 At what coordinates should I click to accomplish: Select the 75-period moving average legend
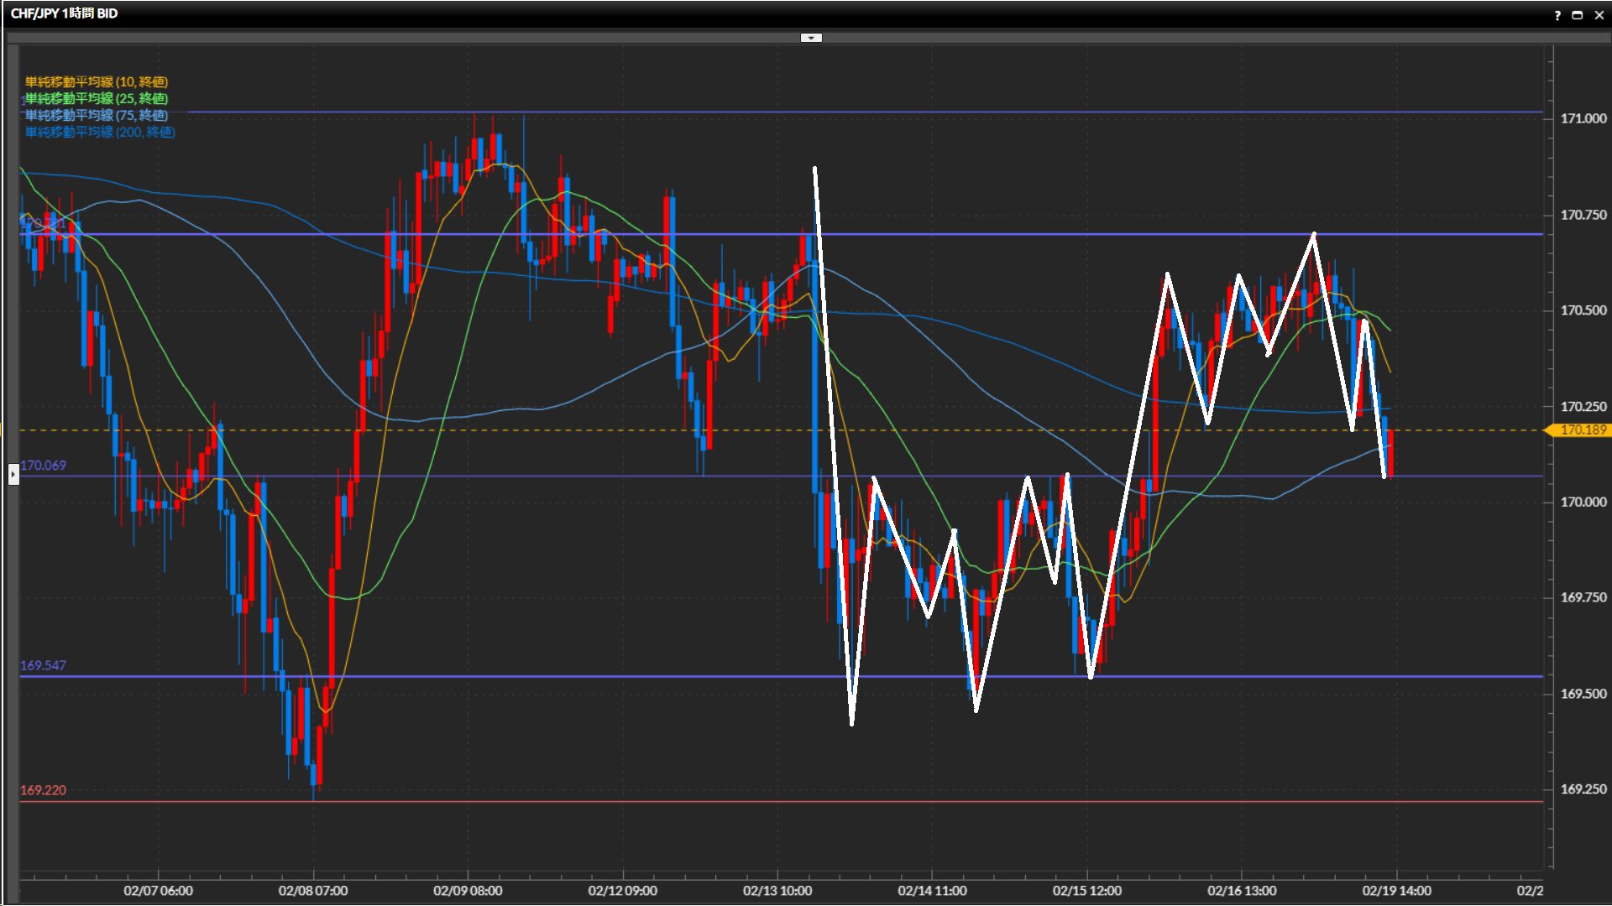96,115
